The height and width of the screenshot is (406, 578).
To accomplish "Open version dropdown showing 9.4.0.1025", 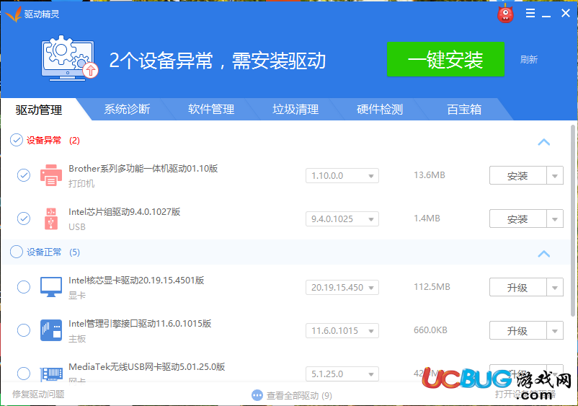I will (342, 219).
